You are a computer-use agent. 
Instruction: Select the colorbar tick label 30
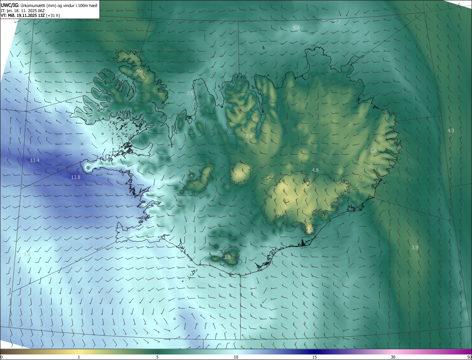tap(393, 357)
